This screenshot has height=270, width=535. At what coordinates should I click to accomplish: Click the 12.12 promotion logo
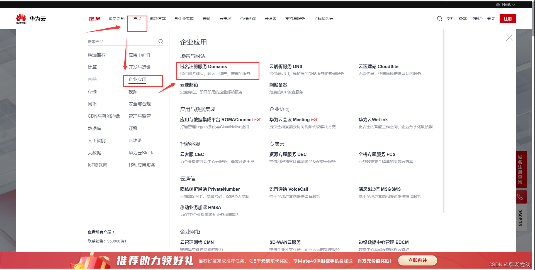click(x=94, y=19)
